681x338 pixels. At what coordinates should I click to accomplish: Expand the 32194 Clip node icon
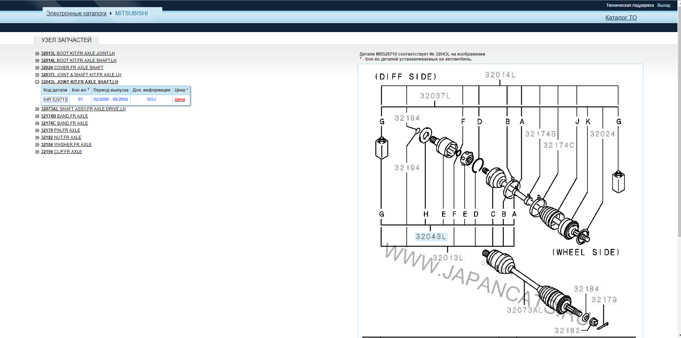click(x=37, y=152)
